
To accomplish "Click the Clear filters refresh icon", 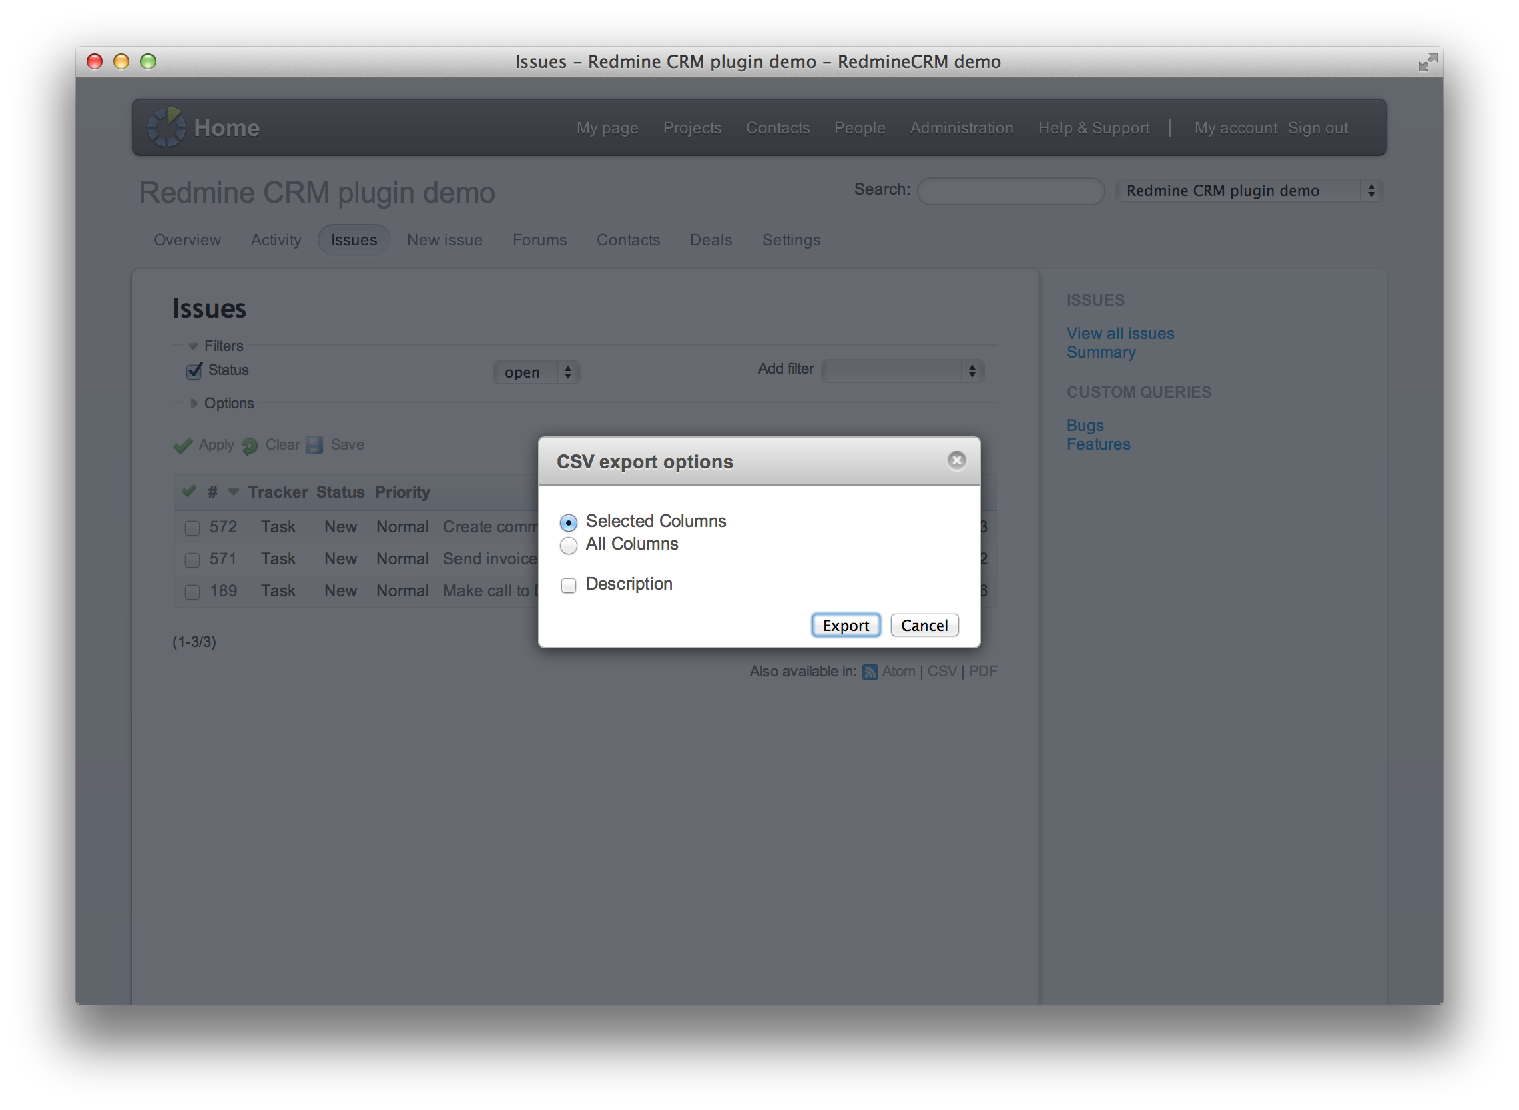I will pyautogui.click(x=250, y=446).
